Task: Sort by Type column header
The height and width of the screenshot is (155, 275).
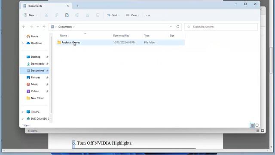Action: (x=147, y=35)
